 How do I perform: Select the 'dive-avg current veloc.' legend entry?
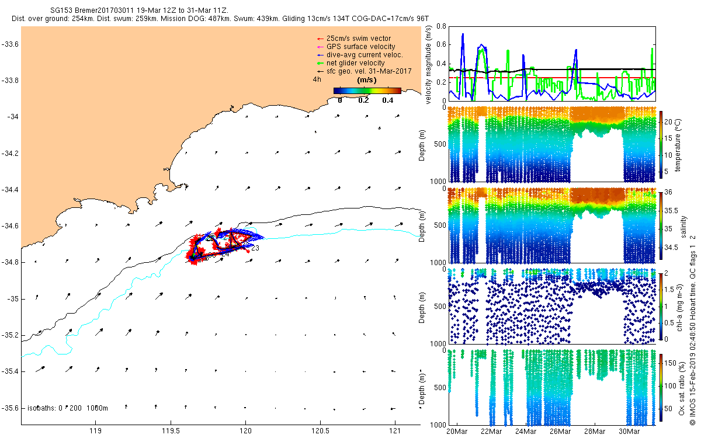[x=365, y=55]
